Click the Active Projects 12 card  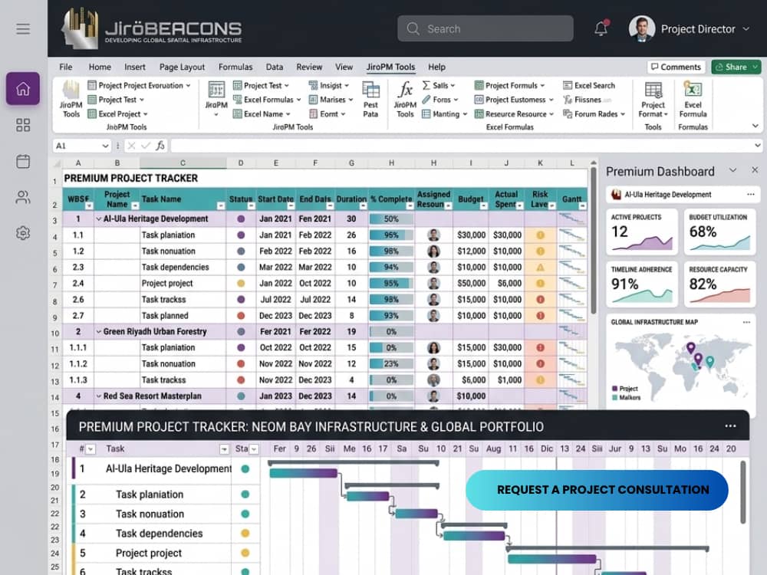click(x=641, y=232)
